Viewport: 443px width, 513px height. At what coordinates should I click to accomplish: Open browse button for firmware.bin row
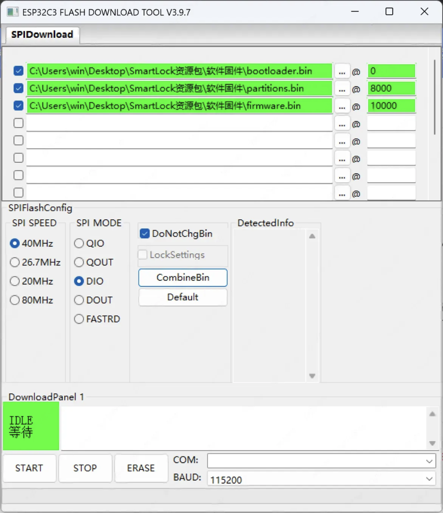342,106
